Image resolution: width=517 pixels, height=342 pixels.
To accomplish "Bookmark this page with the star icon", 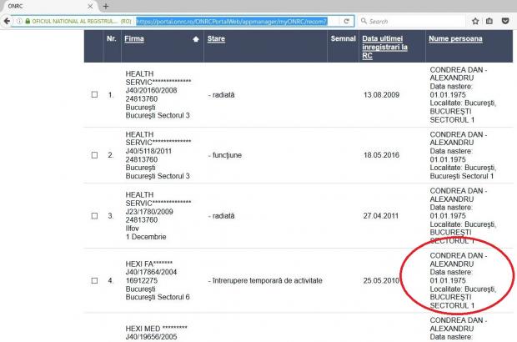I will click(475, 21).
